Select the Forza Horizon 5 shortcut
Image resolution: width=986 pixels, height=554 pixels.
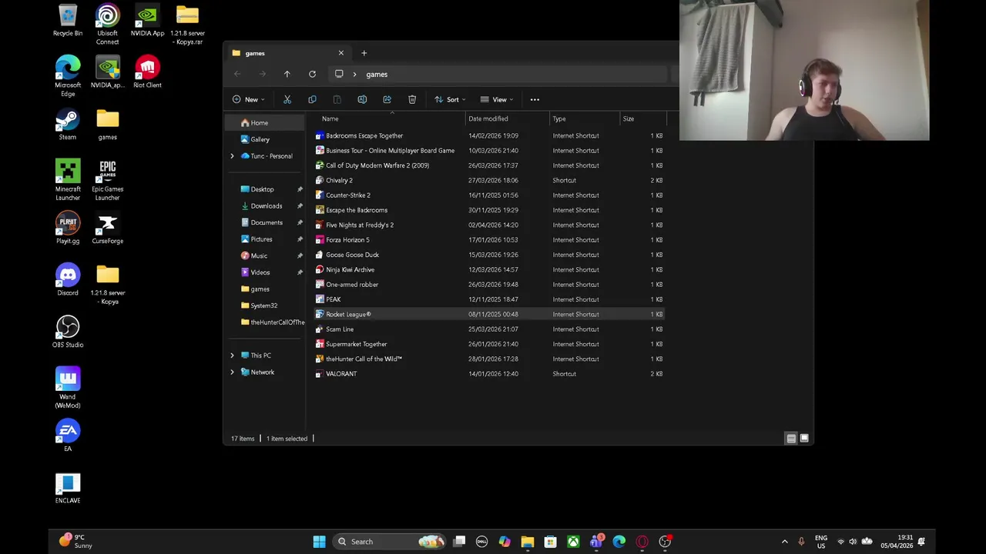[488, 240]
